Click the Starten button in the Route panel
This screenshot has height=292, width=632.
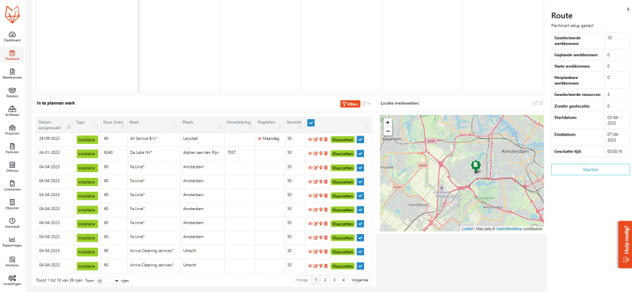point(590,170)
